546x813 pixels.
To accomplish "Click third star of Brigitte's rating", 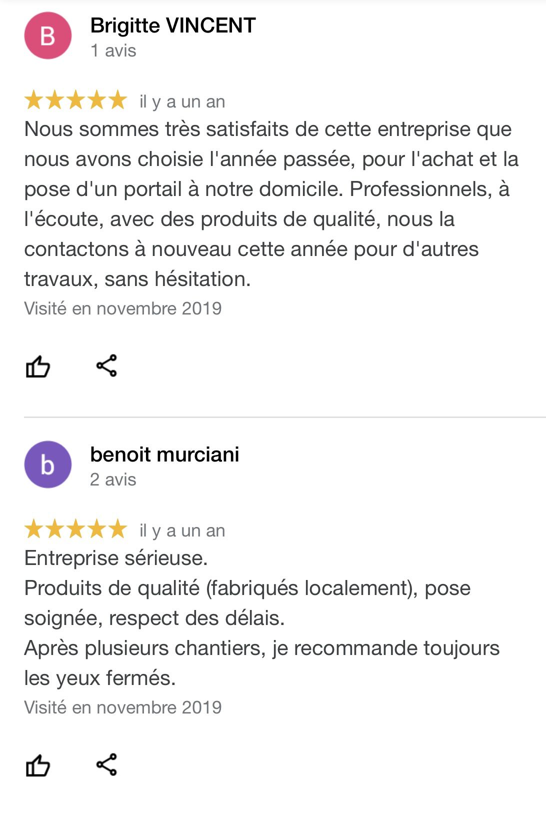I will pos(75,100).
